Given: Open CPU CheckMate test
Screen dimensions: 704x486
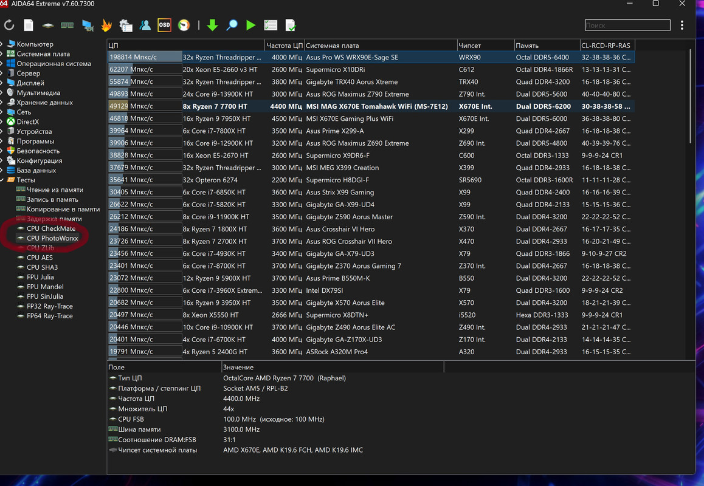Looking at the screenshot, I should [x=51, y=228].
